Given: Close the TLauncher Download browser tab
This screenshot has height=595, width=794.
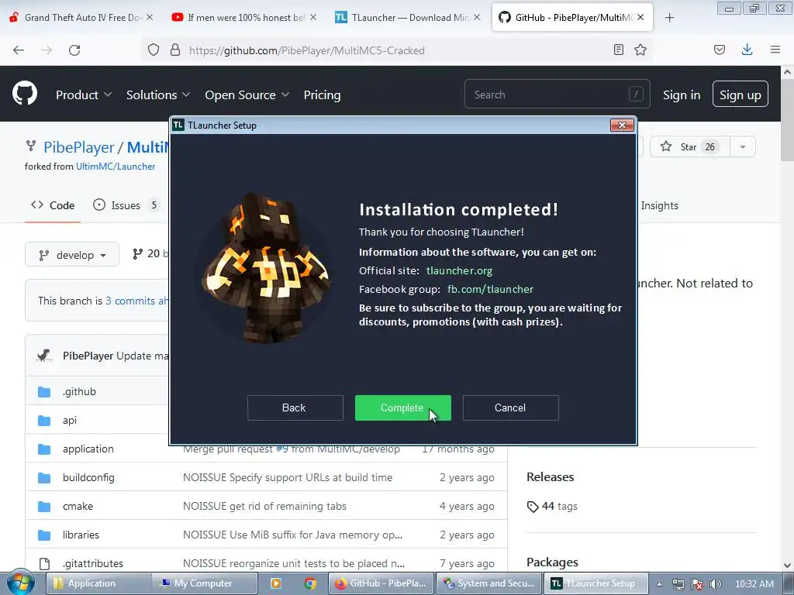Looking at the screenshot, I should pos(477,18).
